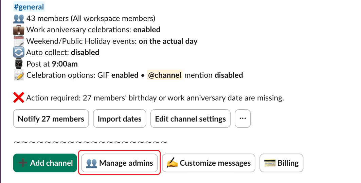Select the '9:00am' post time text

point(65,64)
